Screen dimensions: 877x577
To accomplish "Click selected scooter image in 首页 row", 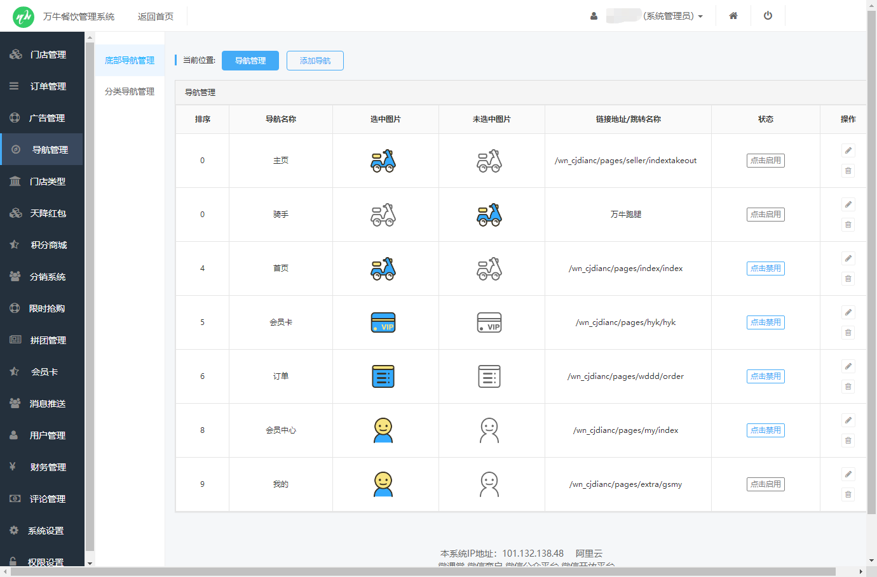I will click(x=383, y=269).
